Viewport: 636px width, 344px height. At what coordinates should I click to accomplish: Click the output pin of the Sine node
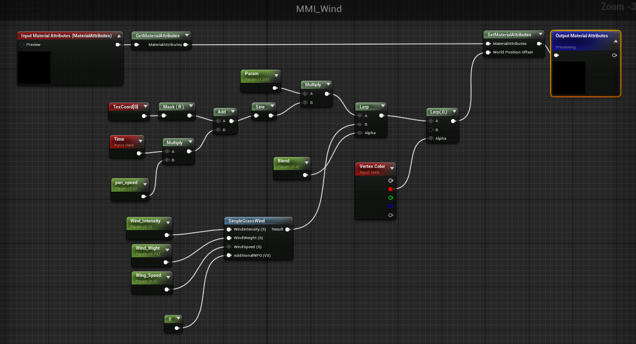coord(272,116)
